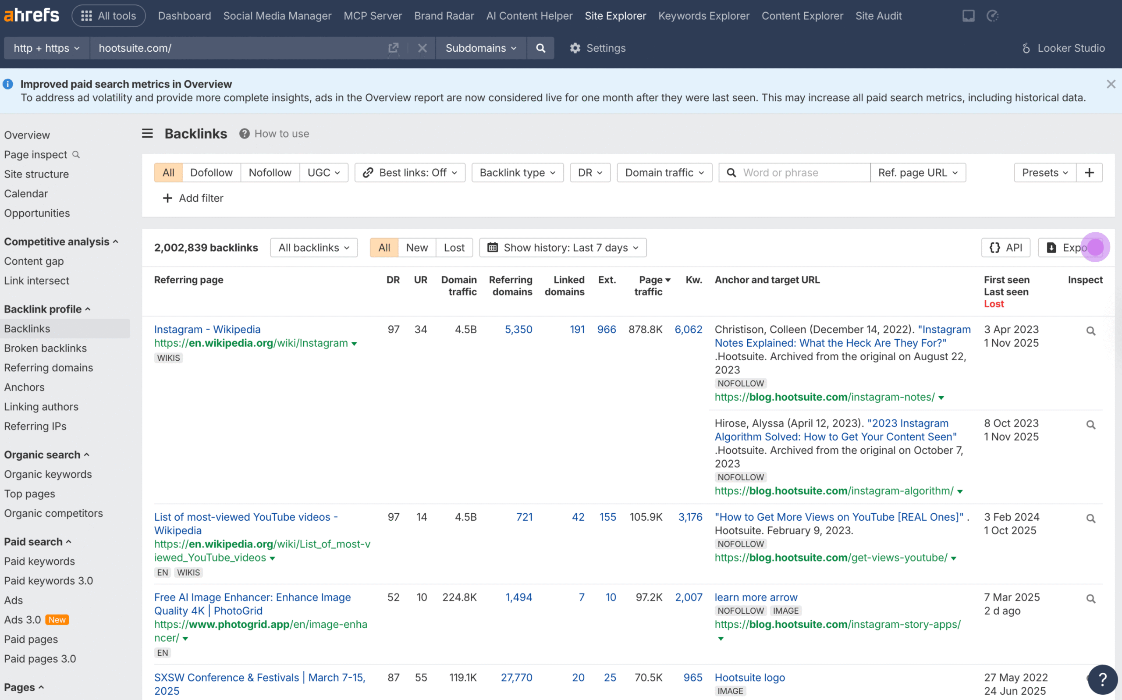Click the plus icon next to Presets

point(1089,173)
